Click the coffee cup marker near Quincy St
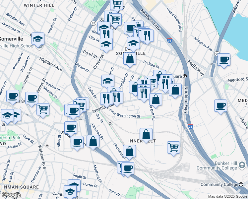 pos(13,96)
